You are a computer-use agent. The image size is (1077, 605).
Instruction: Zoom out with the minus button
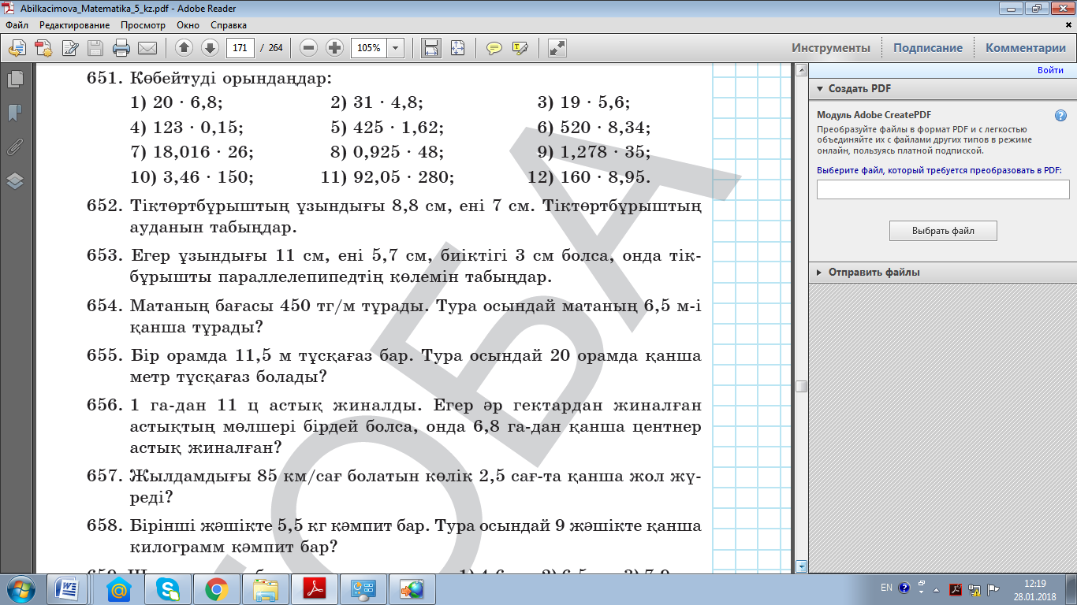(309, 47)
